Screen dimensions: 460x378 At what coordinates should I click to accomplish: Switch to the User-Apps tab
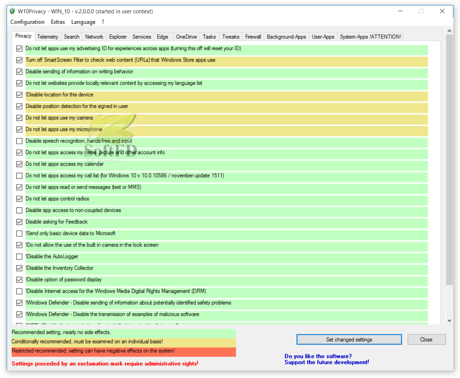pos(323,37)
